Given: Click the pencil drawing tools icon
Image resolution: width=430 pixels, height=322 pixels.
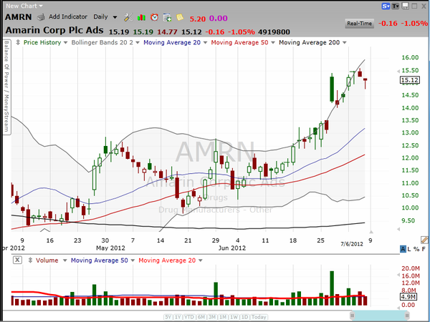Looking at the screenshot, I should point(424,240).
